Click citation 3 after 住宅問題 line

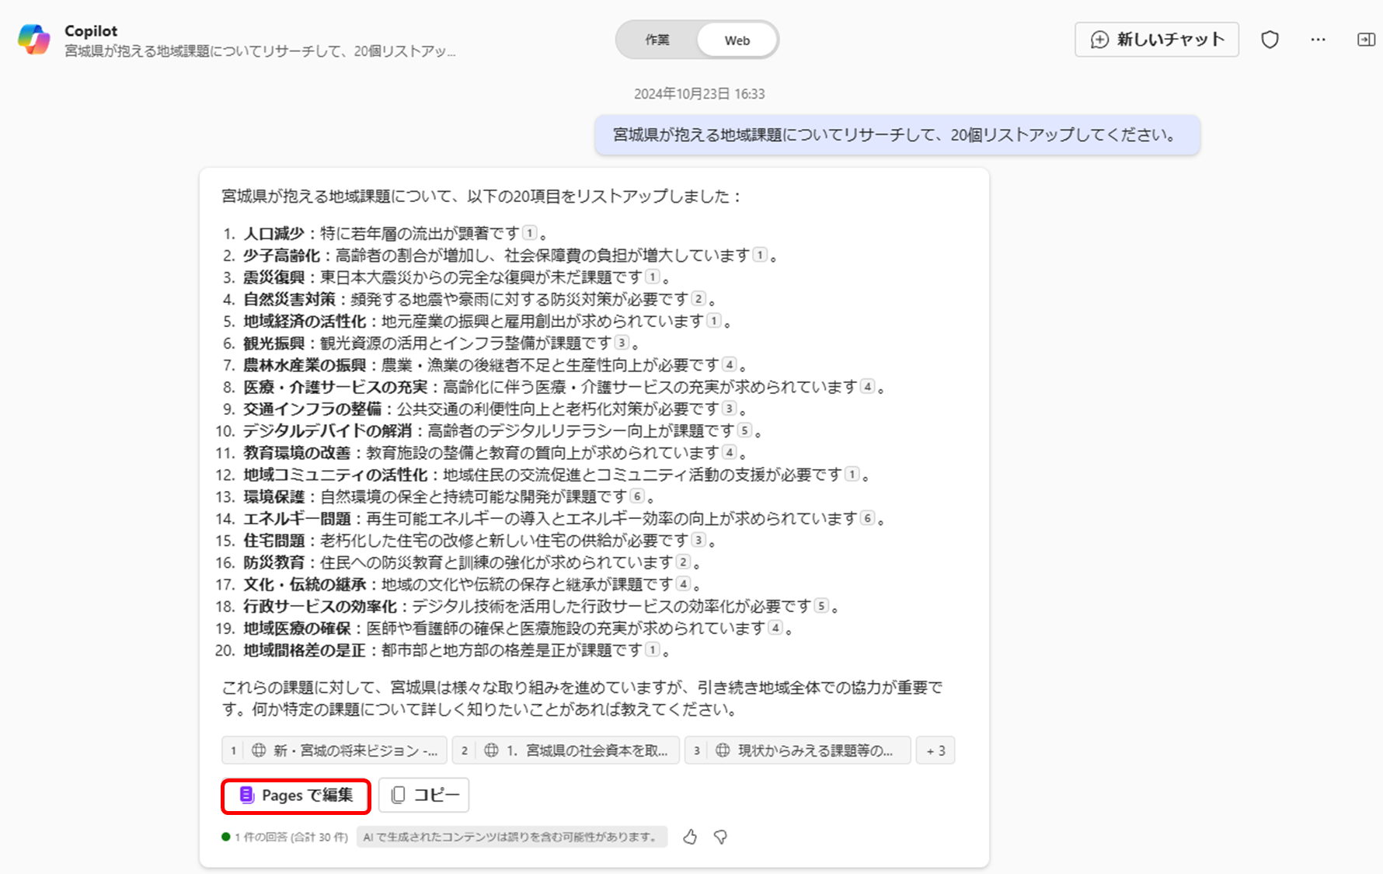point(698,539)
